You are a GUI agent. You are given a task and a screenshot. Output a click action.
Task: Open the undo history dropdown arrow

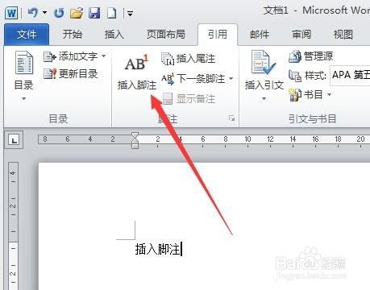(44, 13)
